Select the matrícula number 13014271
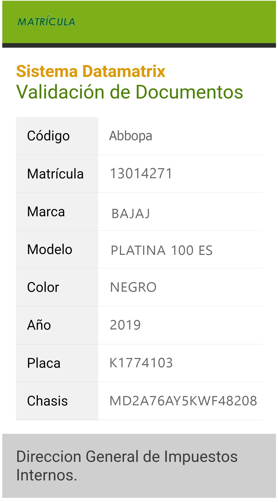278x502 pixels. click(141, 173)
